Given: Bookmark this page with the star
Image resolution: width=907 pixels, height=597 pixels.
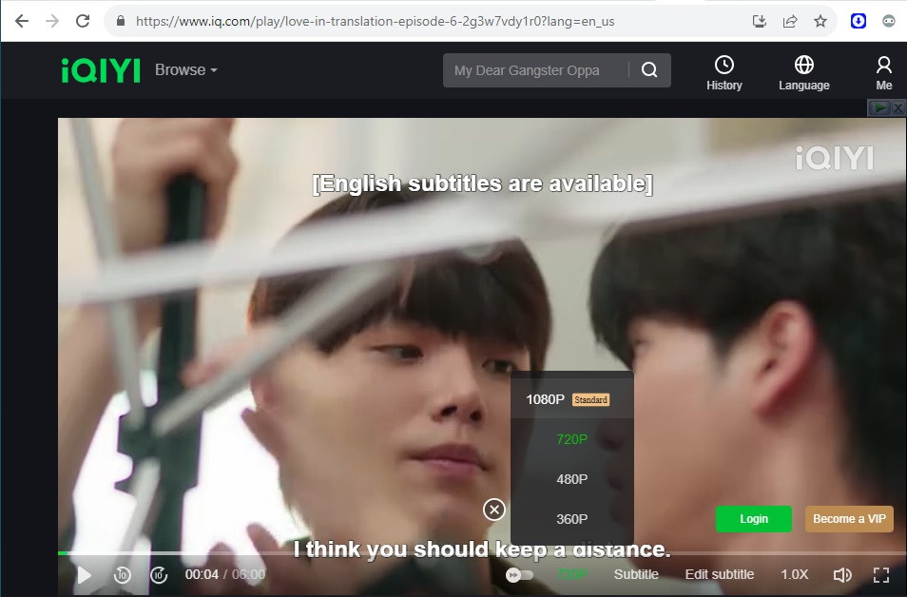Looking at the screenshot, I should pyautogui.click(x=820, y=22).
